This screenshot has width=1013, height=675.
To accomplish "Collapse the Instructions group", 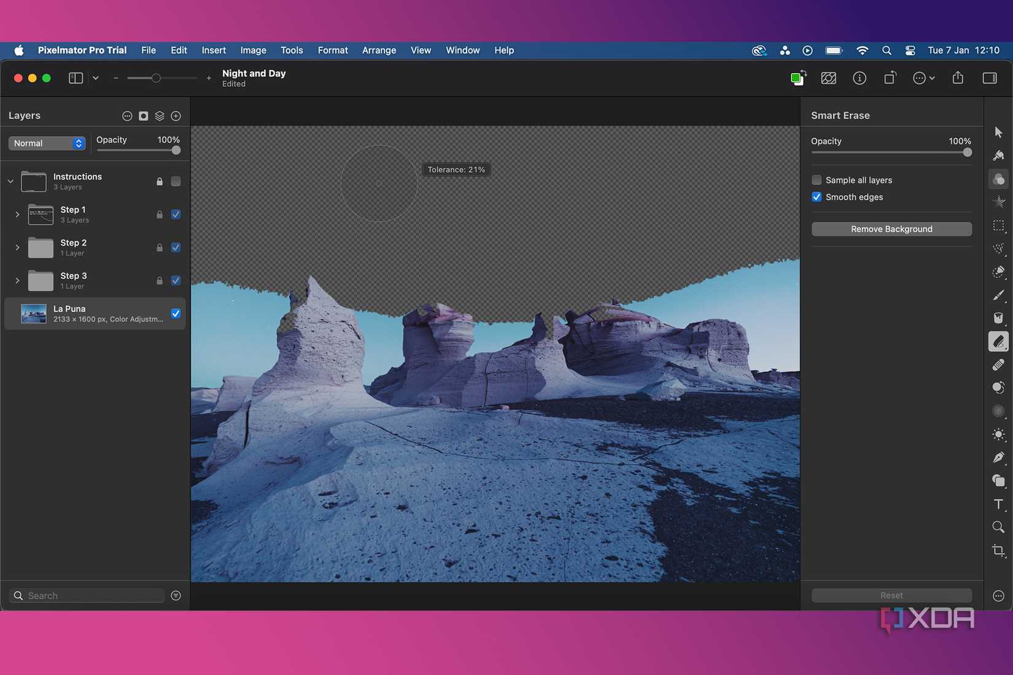I will point(10,181).
